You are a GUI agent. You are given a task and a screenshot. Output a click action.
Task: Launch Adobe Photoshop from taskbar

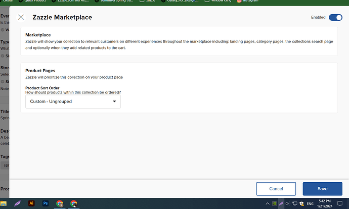coord(46,203)
